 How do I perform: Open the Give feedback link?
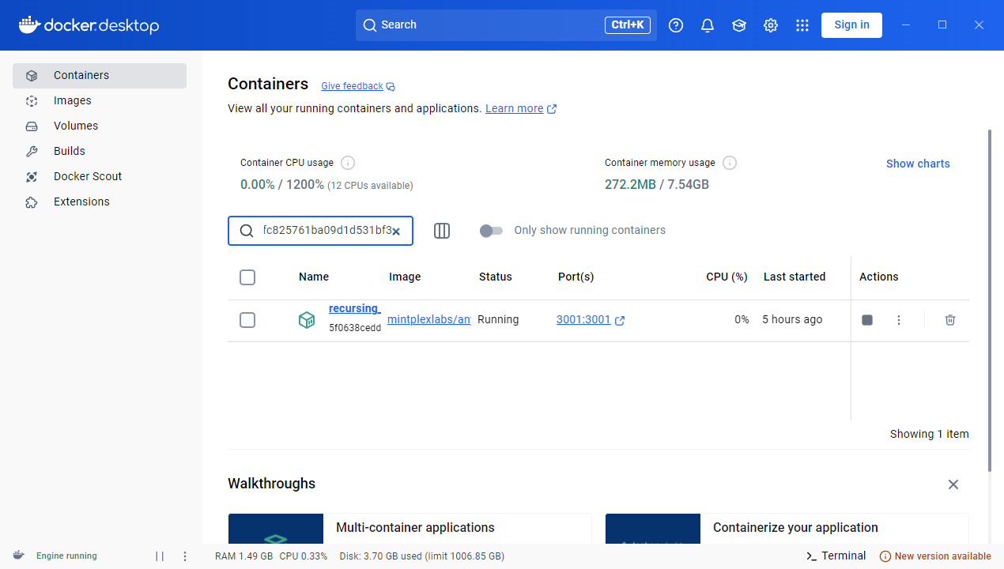click(352, 86)
